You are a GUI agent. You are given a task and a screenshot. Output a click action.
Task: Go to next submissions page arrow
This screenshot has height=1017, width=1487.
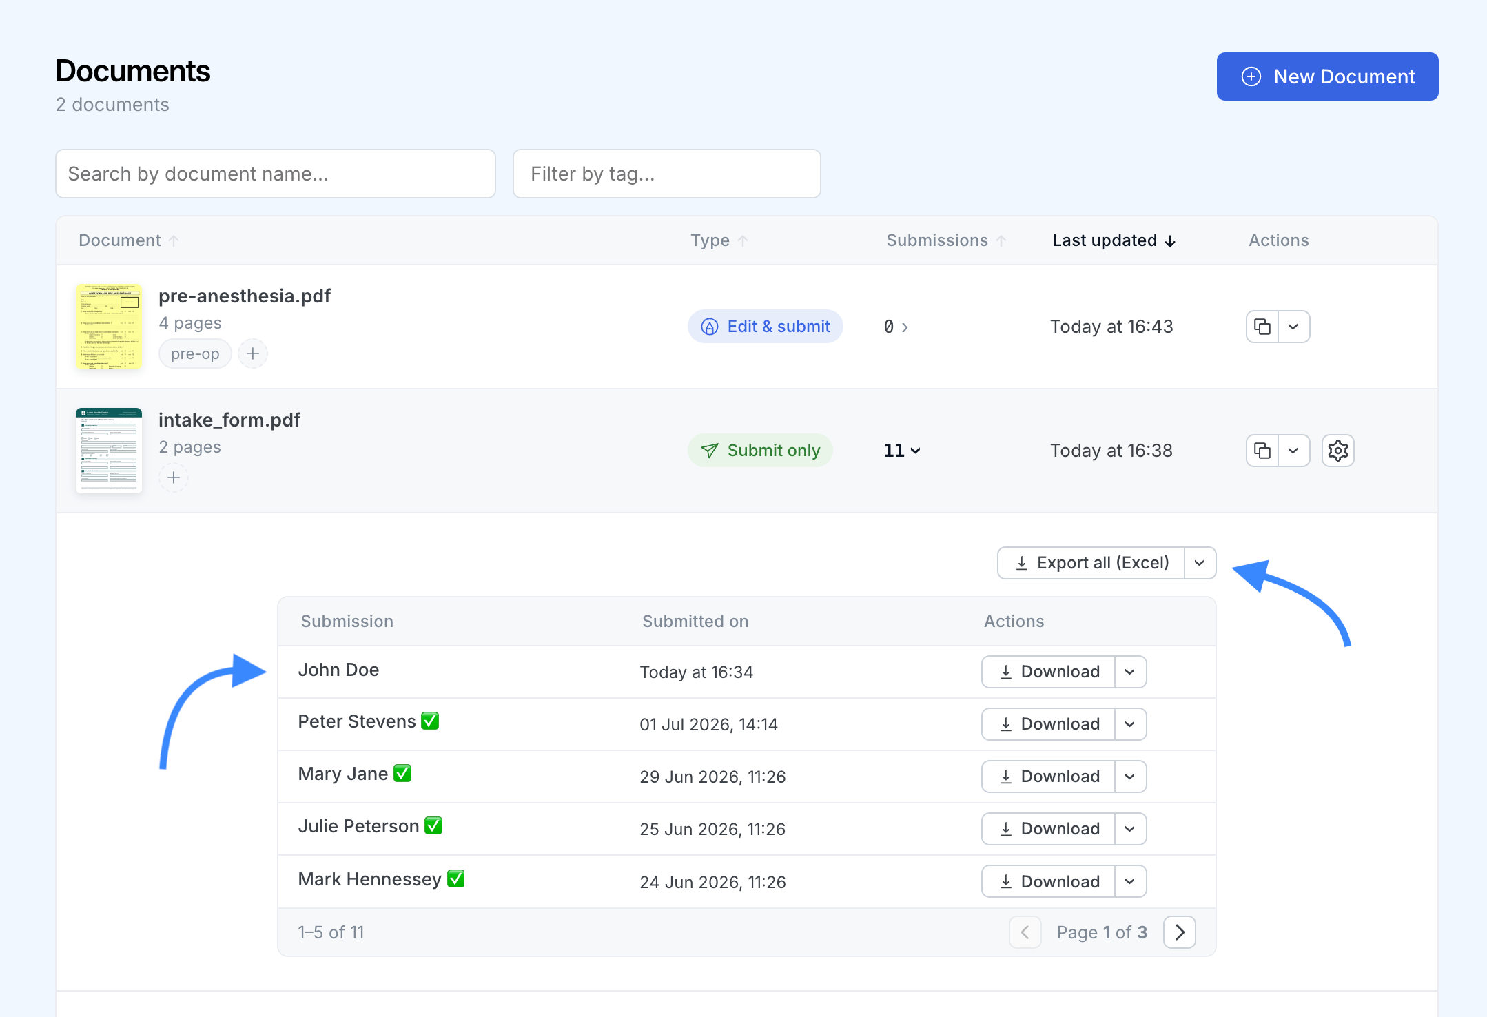pyautogui.click(x=1180, y=932)
